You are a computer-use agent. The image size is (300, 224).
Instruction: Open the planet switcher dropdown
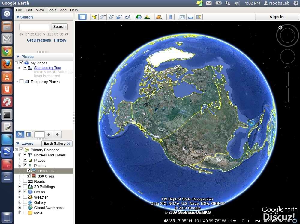click(x=159, y=17)
